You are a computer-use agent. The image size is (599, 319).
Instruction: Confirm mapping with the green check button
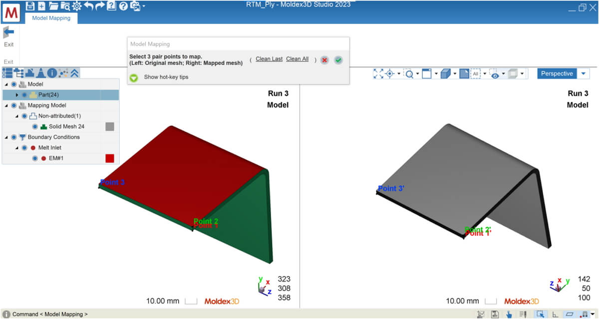[x=338, y=60]
